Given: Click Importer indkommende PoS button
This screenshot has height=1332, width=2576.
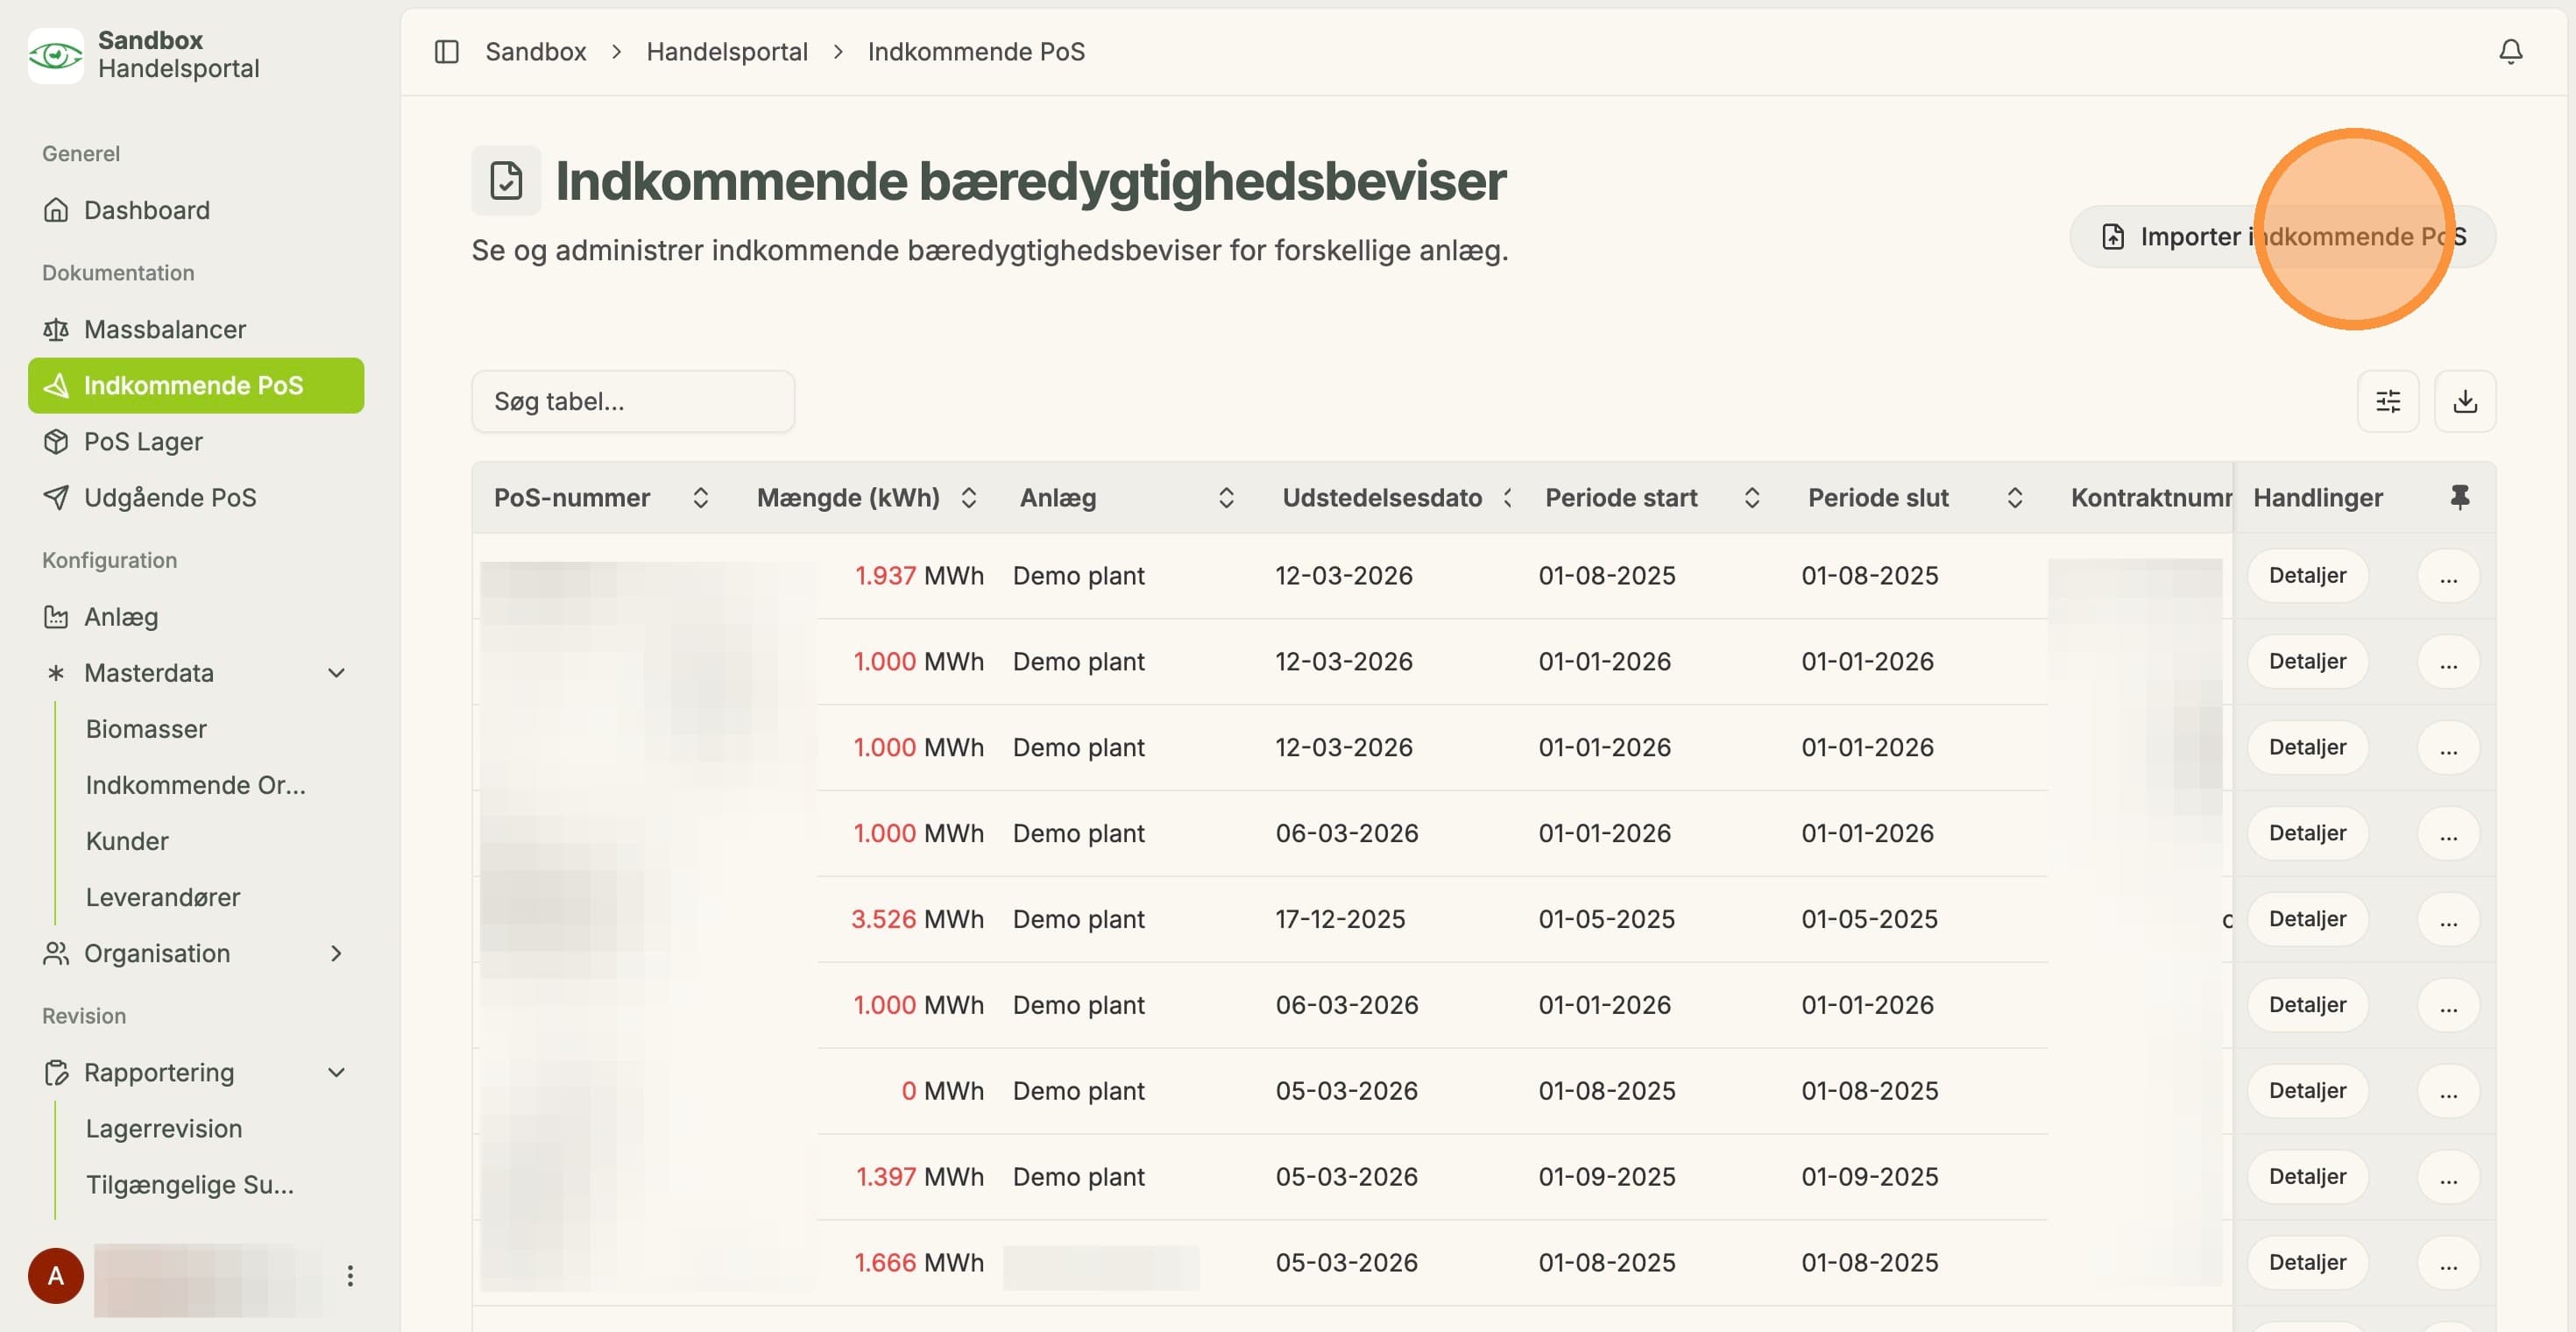Looking at the screenshot, I should [x=2282, y=237].
